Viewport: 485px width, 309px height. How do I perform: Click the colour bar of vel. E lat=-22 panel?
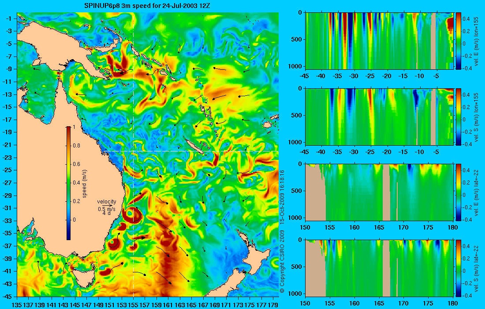pos(459,192)
